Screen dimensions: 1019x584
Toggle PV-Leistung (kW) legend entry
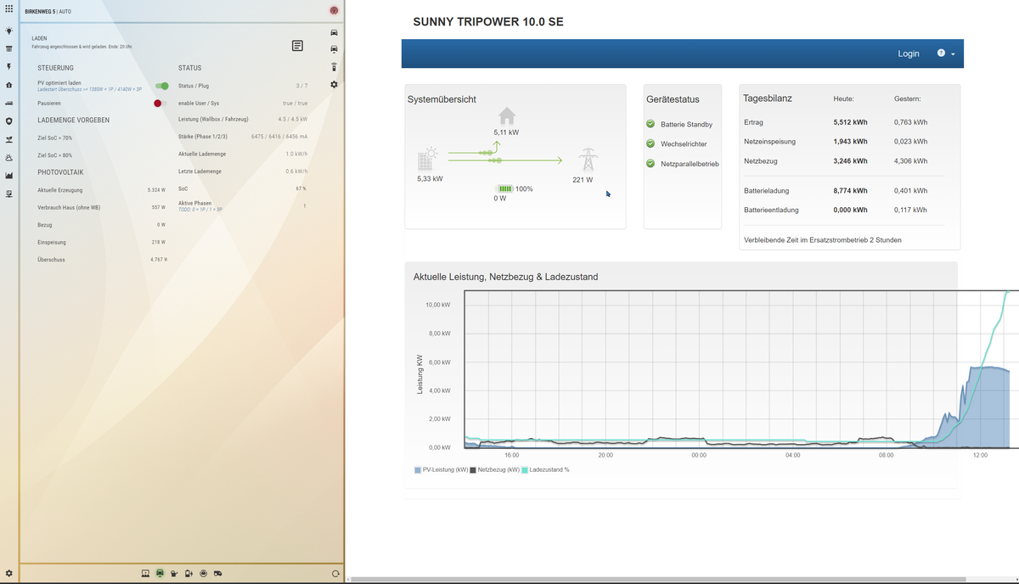[x=442, y=469]
